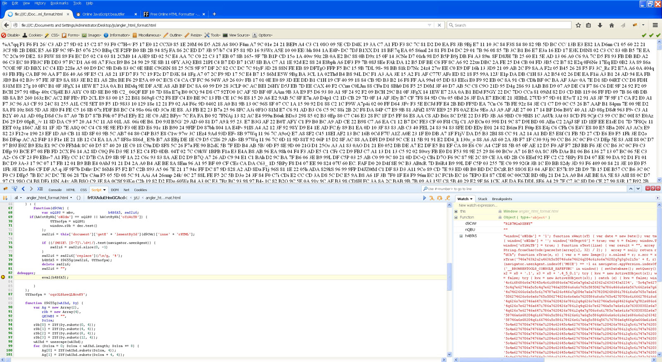Open a new browser tab
The width and height of the screenshot is (662, 362).
click(214, 14)
